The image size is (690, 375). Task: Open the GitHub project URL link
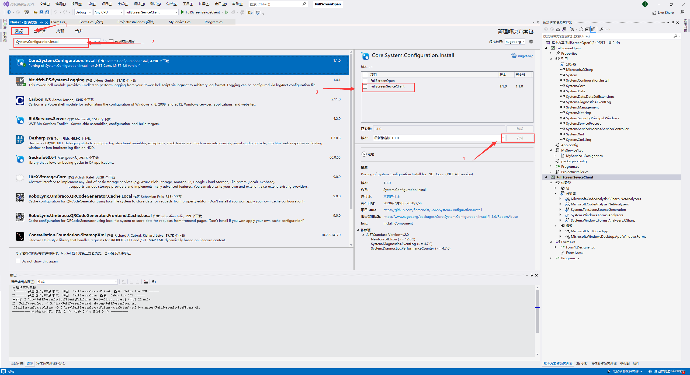coord(432,210)
